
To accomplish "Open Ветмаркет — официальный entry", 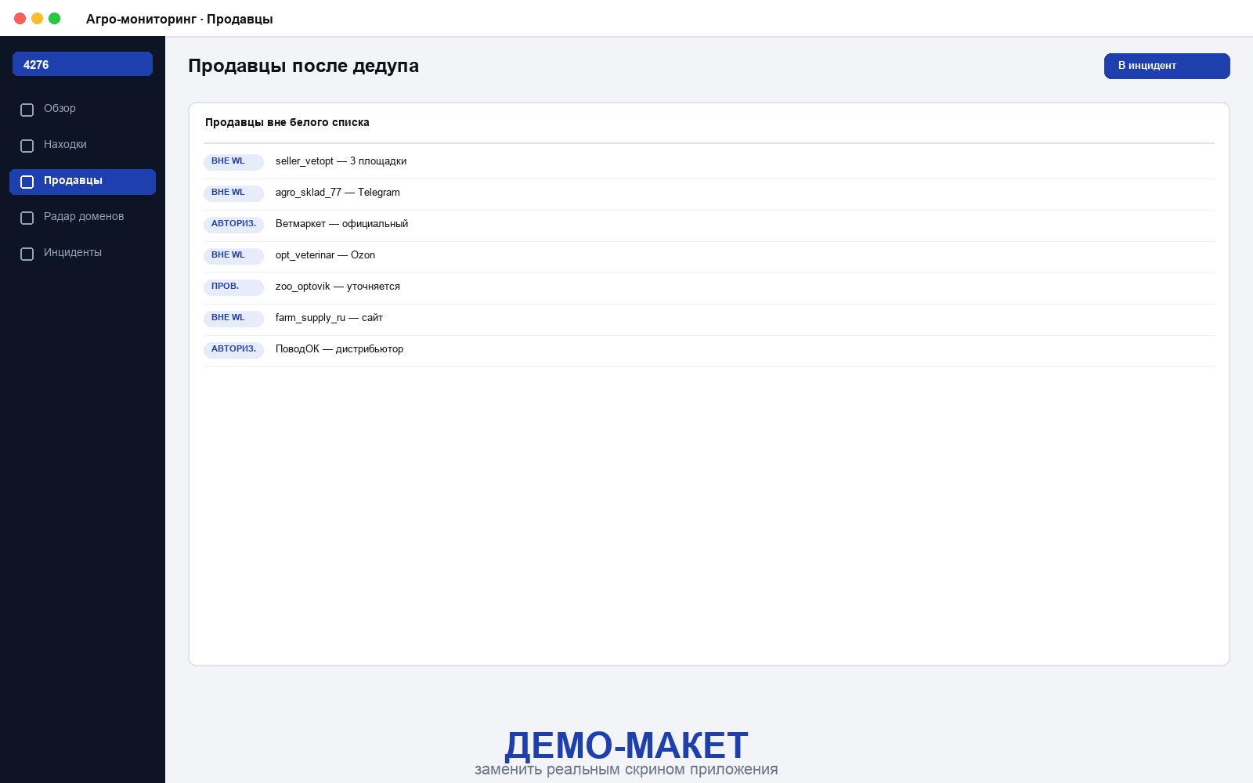I will tap(709, 225).
